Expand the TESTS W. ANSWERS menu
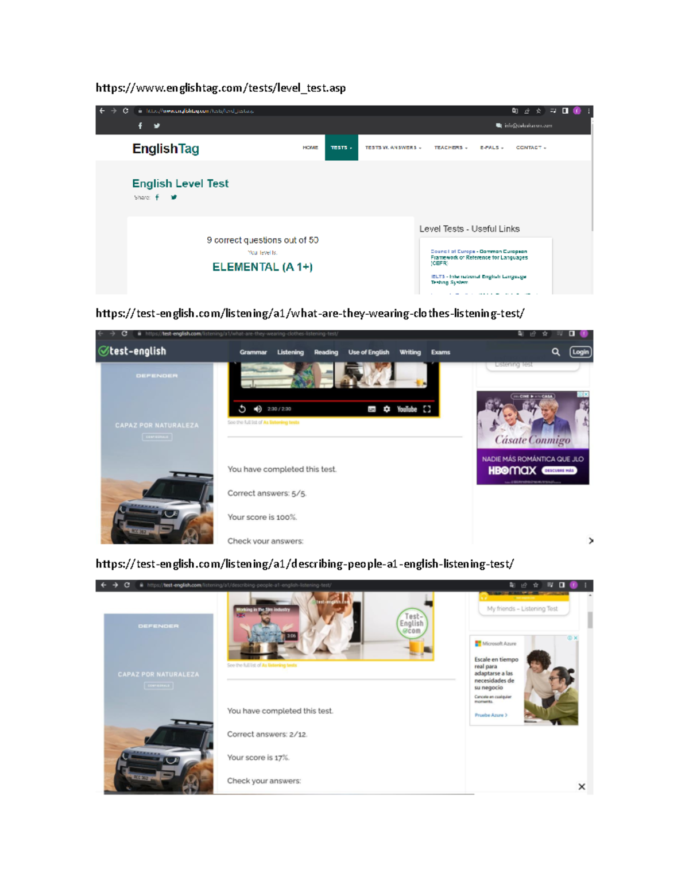 [x=393, y=148]
